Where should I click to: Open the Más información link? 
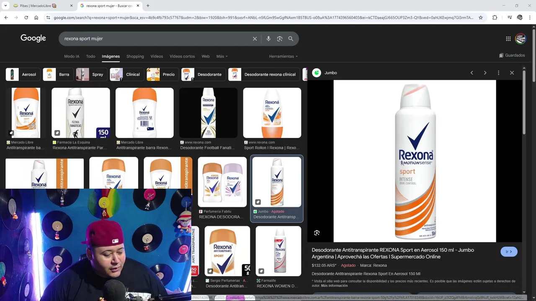(334, 286)
